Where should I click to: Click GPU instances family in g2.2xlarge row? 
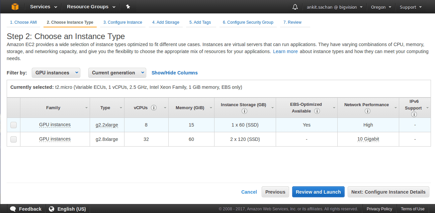(x=55, y=125)
